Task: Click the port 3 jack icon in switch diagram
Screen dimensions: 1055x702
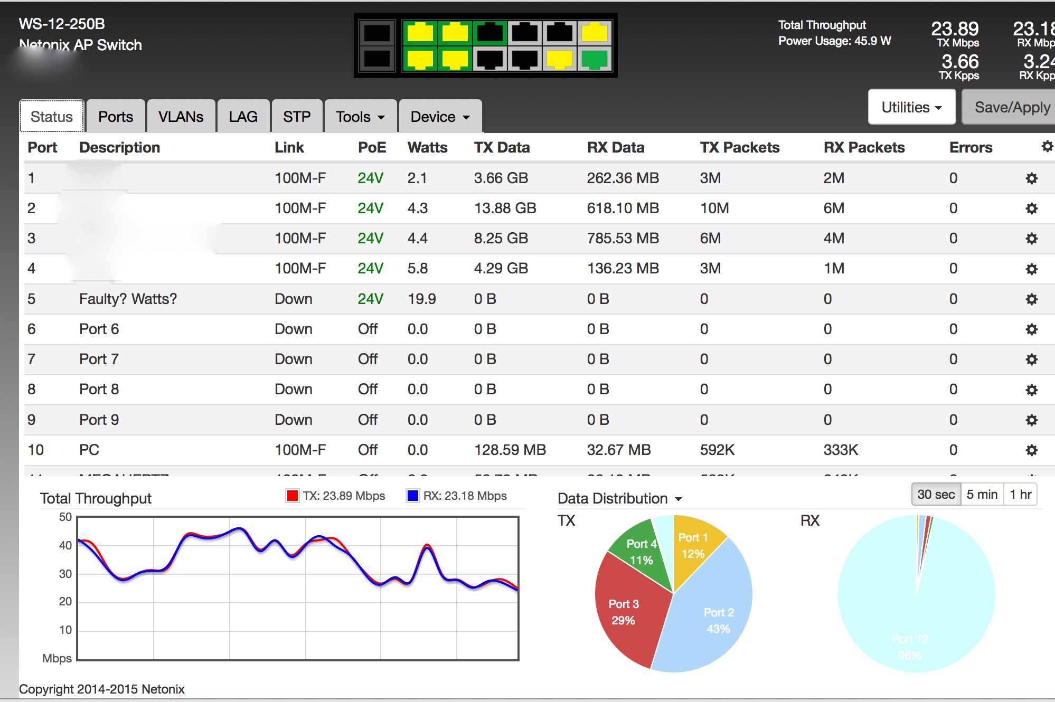Action: 455,33
